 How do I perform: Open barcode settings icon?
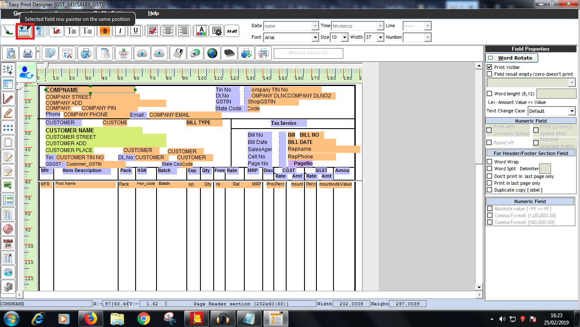[217, 31]
